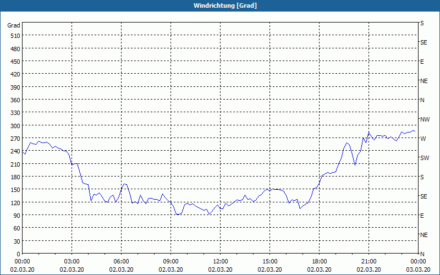Click the Windrichtung [Grad] title bar

[220, 5]
